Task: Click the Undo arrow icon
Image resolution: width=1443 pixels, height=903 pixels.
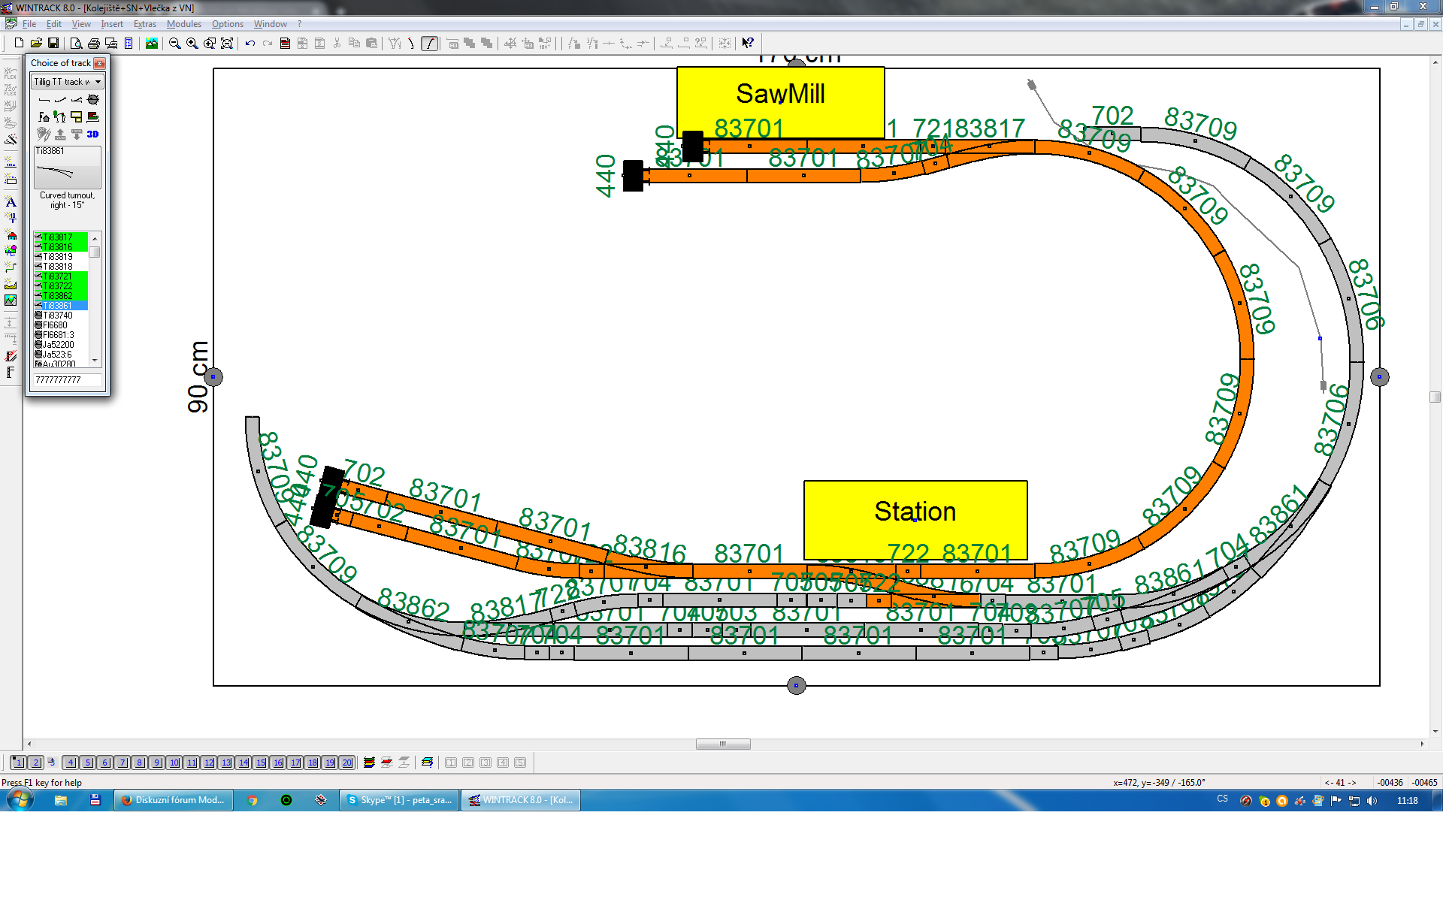Action: (250, 44)
